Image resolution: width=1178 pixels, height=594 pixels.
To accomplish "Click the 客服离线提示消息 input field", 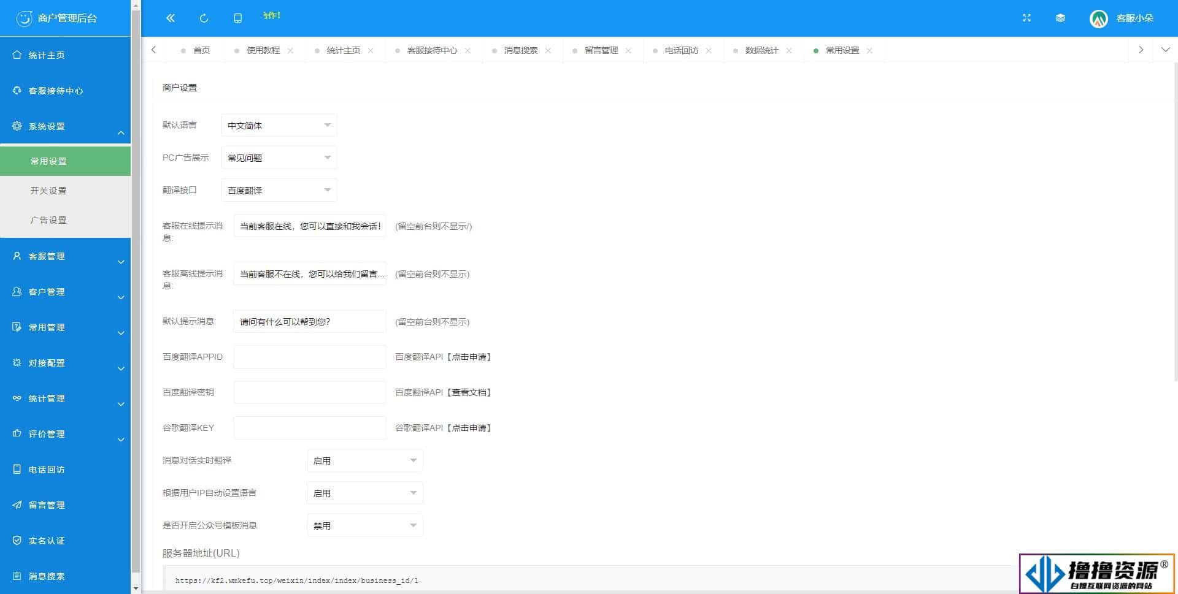I will [x=309, y=273].
